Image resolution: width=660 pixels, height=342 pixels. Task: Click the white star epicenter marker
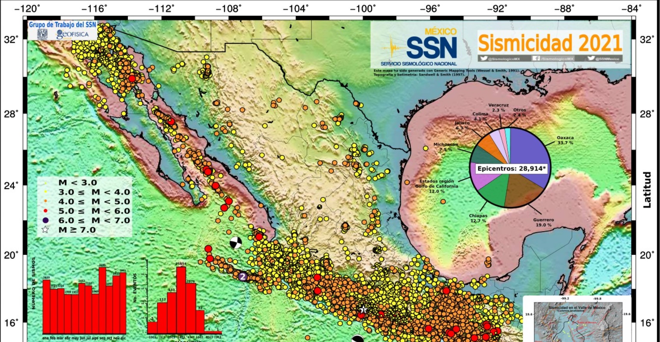coord(363,310)
